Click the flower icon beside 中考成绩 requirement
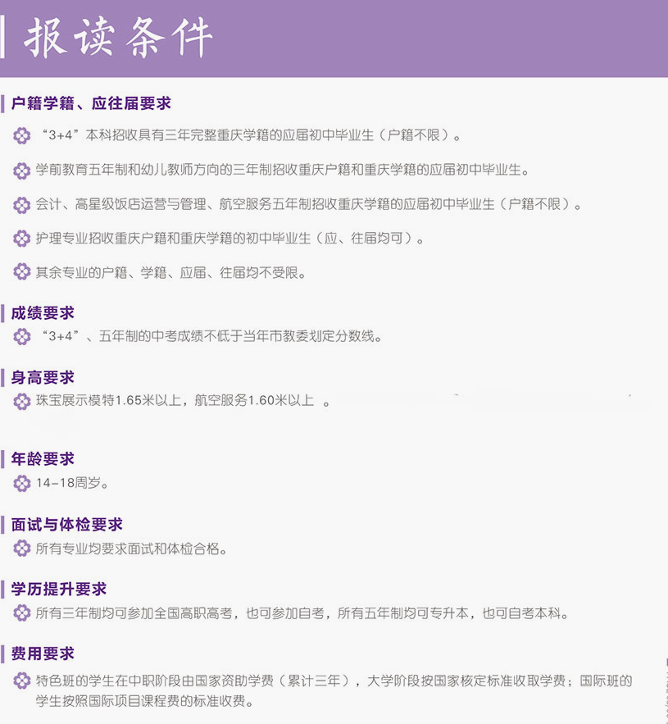The height and width of the screenshot is (724, 668). pos(20,336)
